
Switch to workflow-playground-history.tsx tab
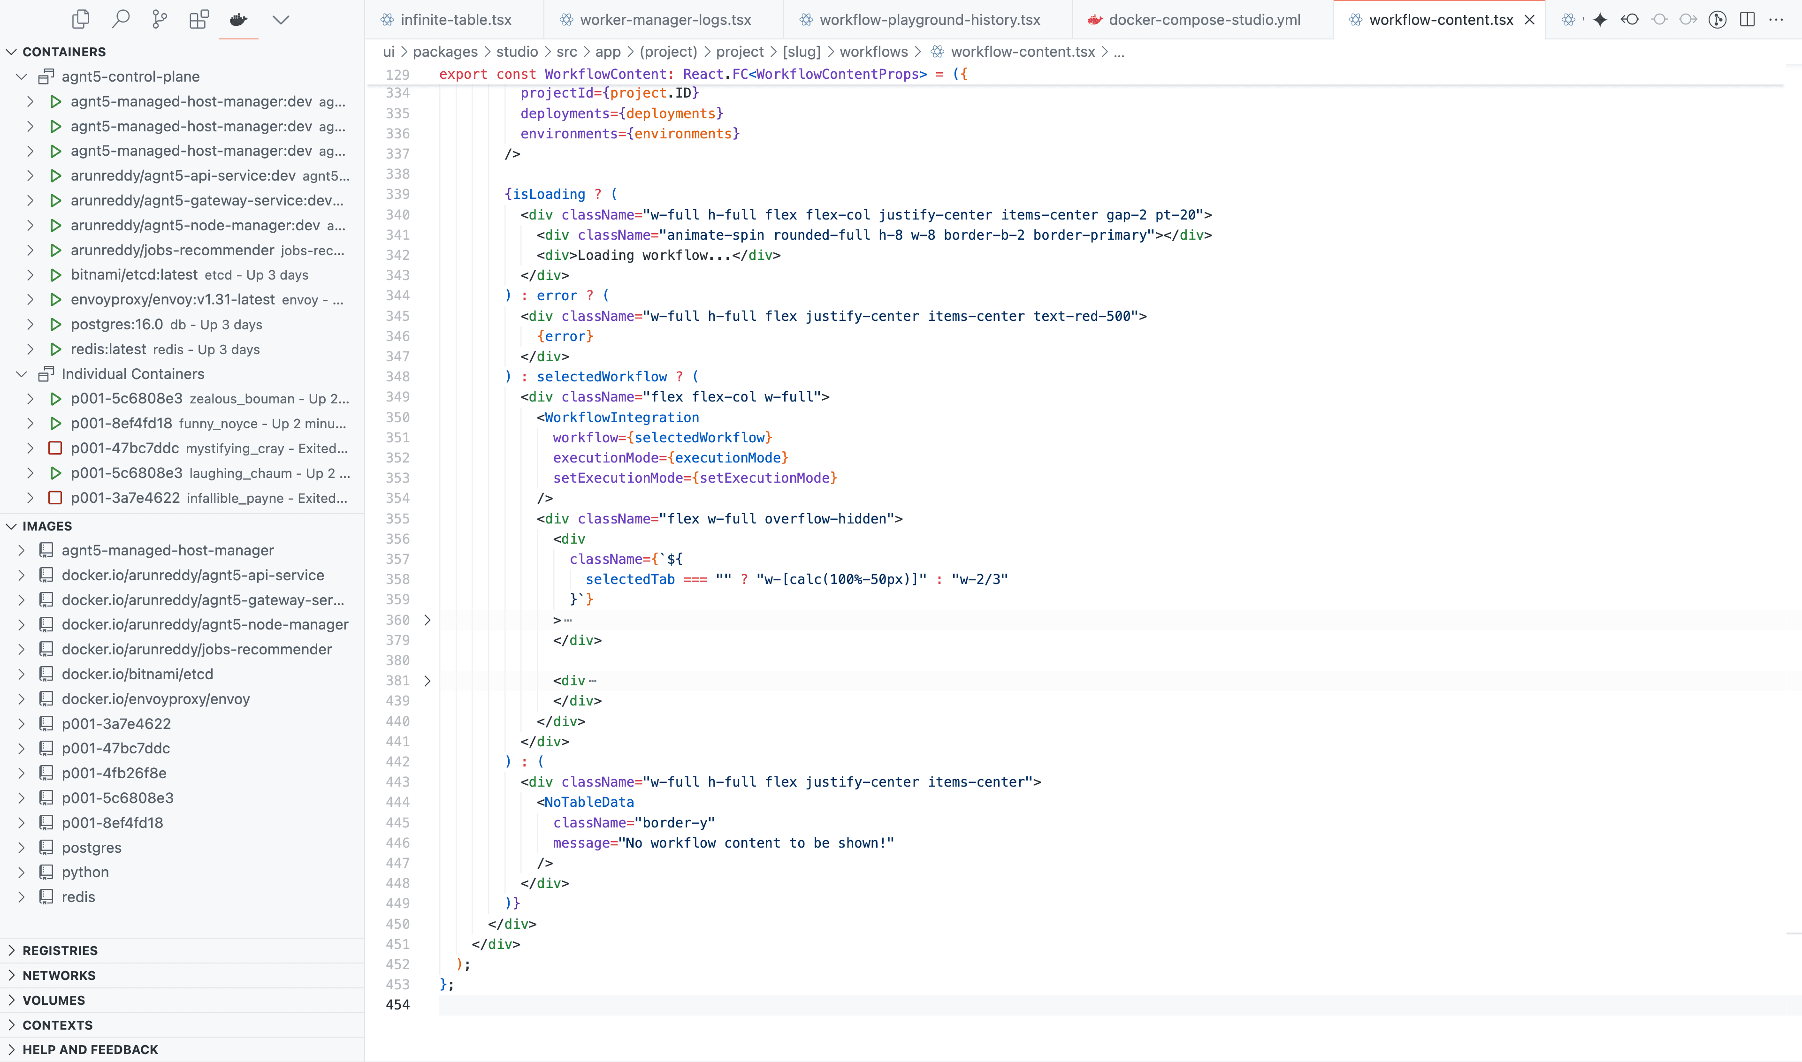click(929, 20)
